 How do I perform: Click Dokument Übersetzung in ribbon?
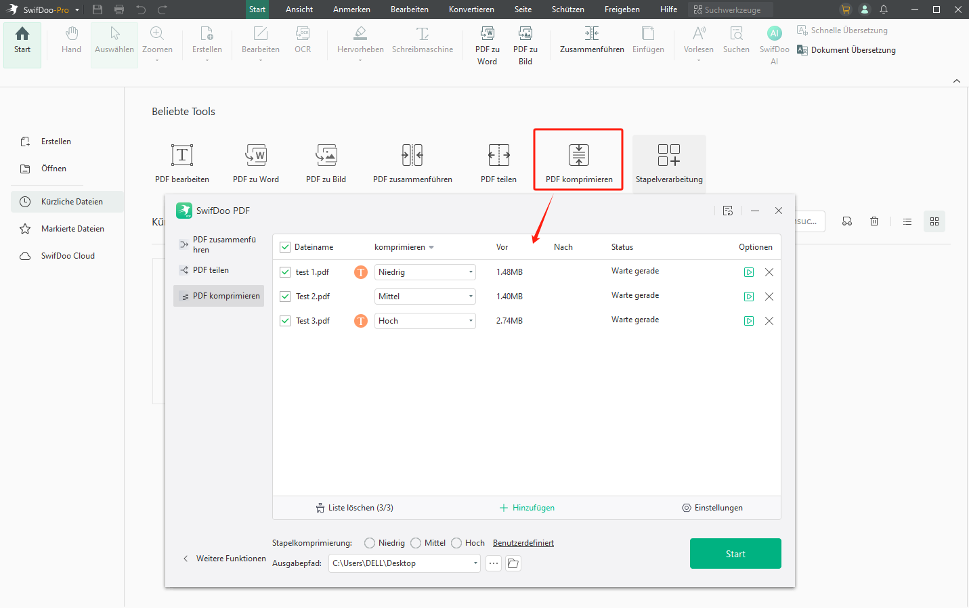846,50
